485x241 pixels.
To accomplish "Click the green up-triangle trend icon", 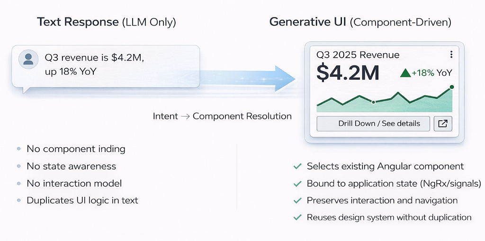I will point(405,73).
